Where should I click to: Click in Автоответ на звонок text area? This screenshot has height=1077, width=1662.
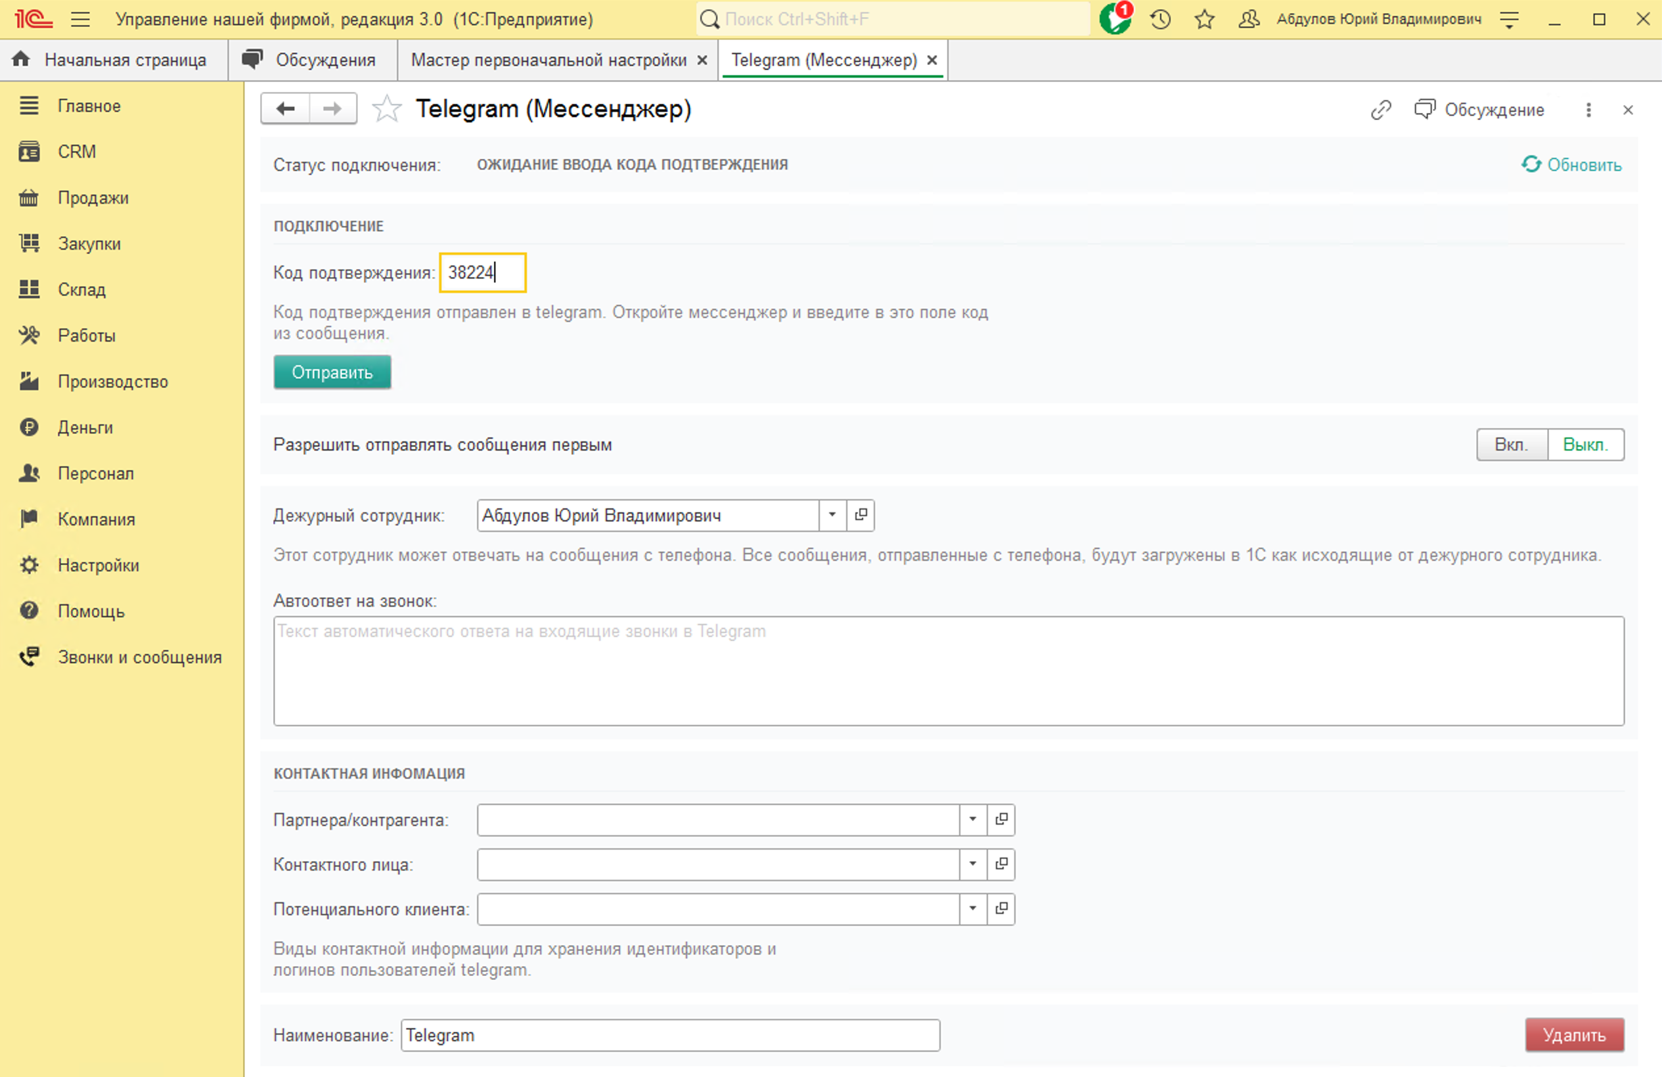pos(949,670)
